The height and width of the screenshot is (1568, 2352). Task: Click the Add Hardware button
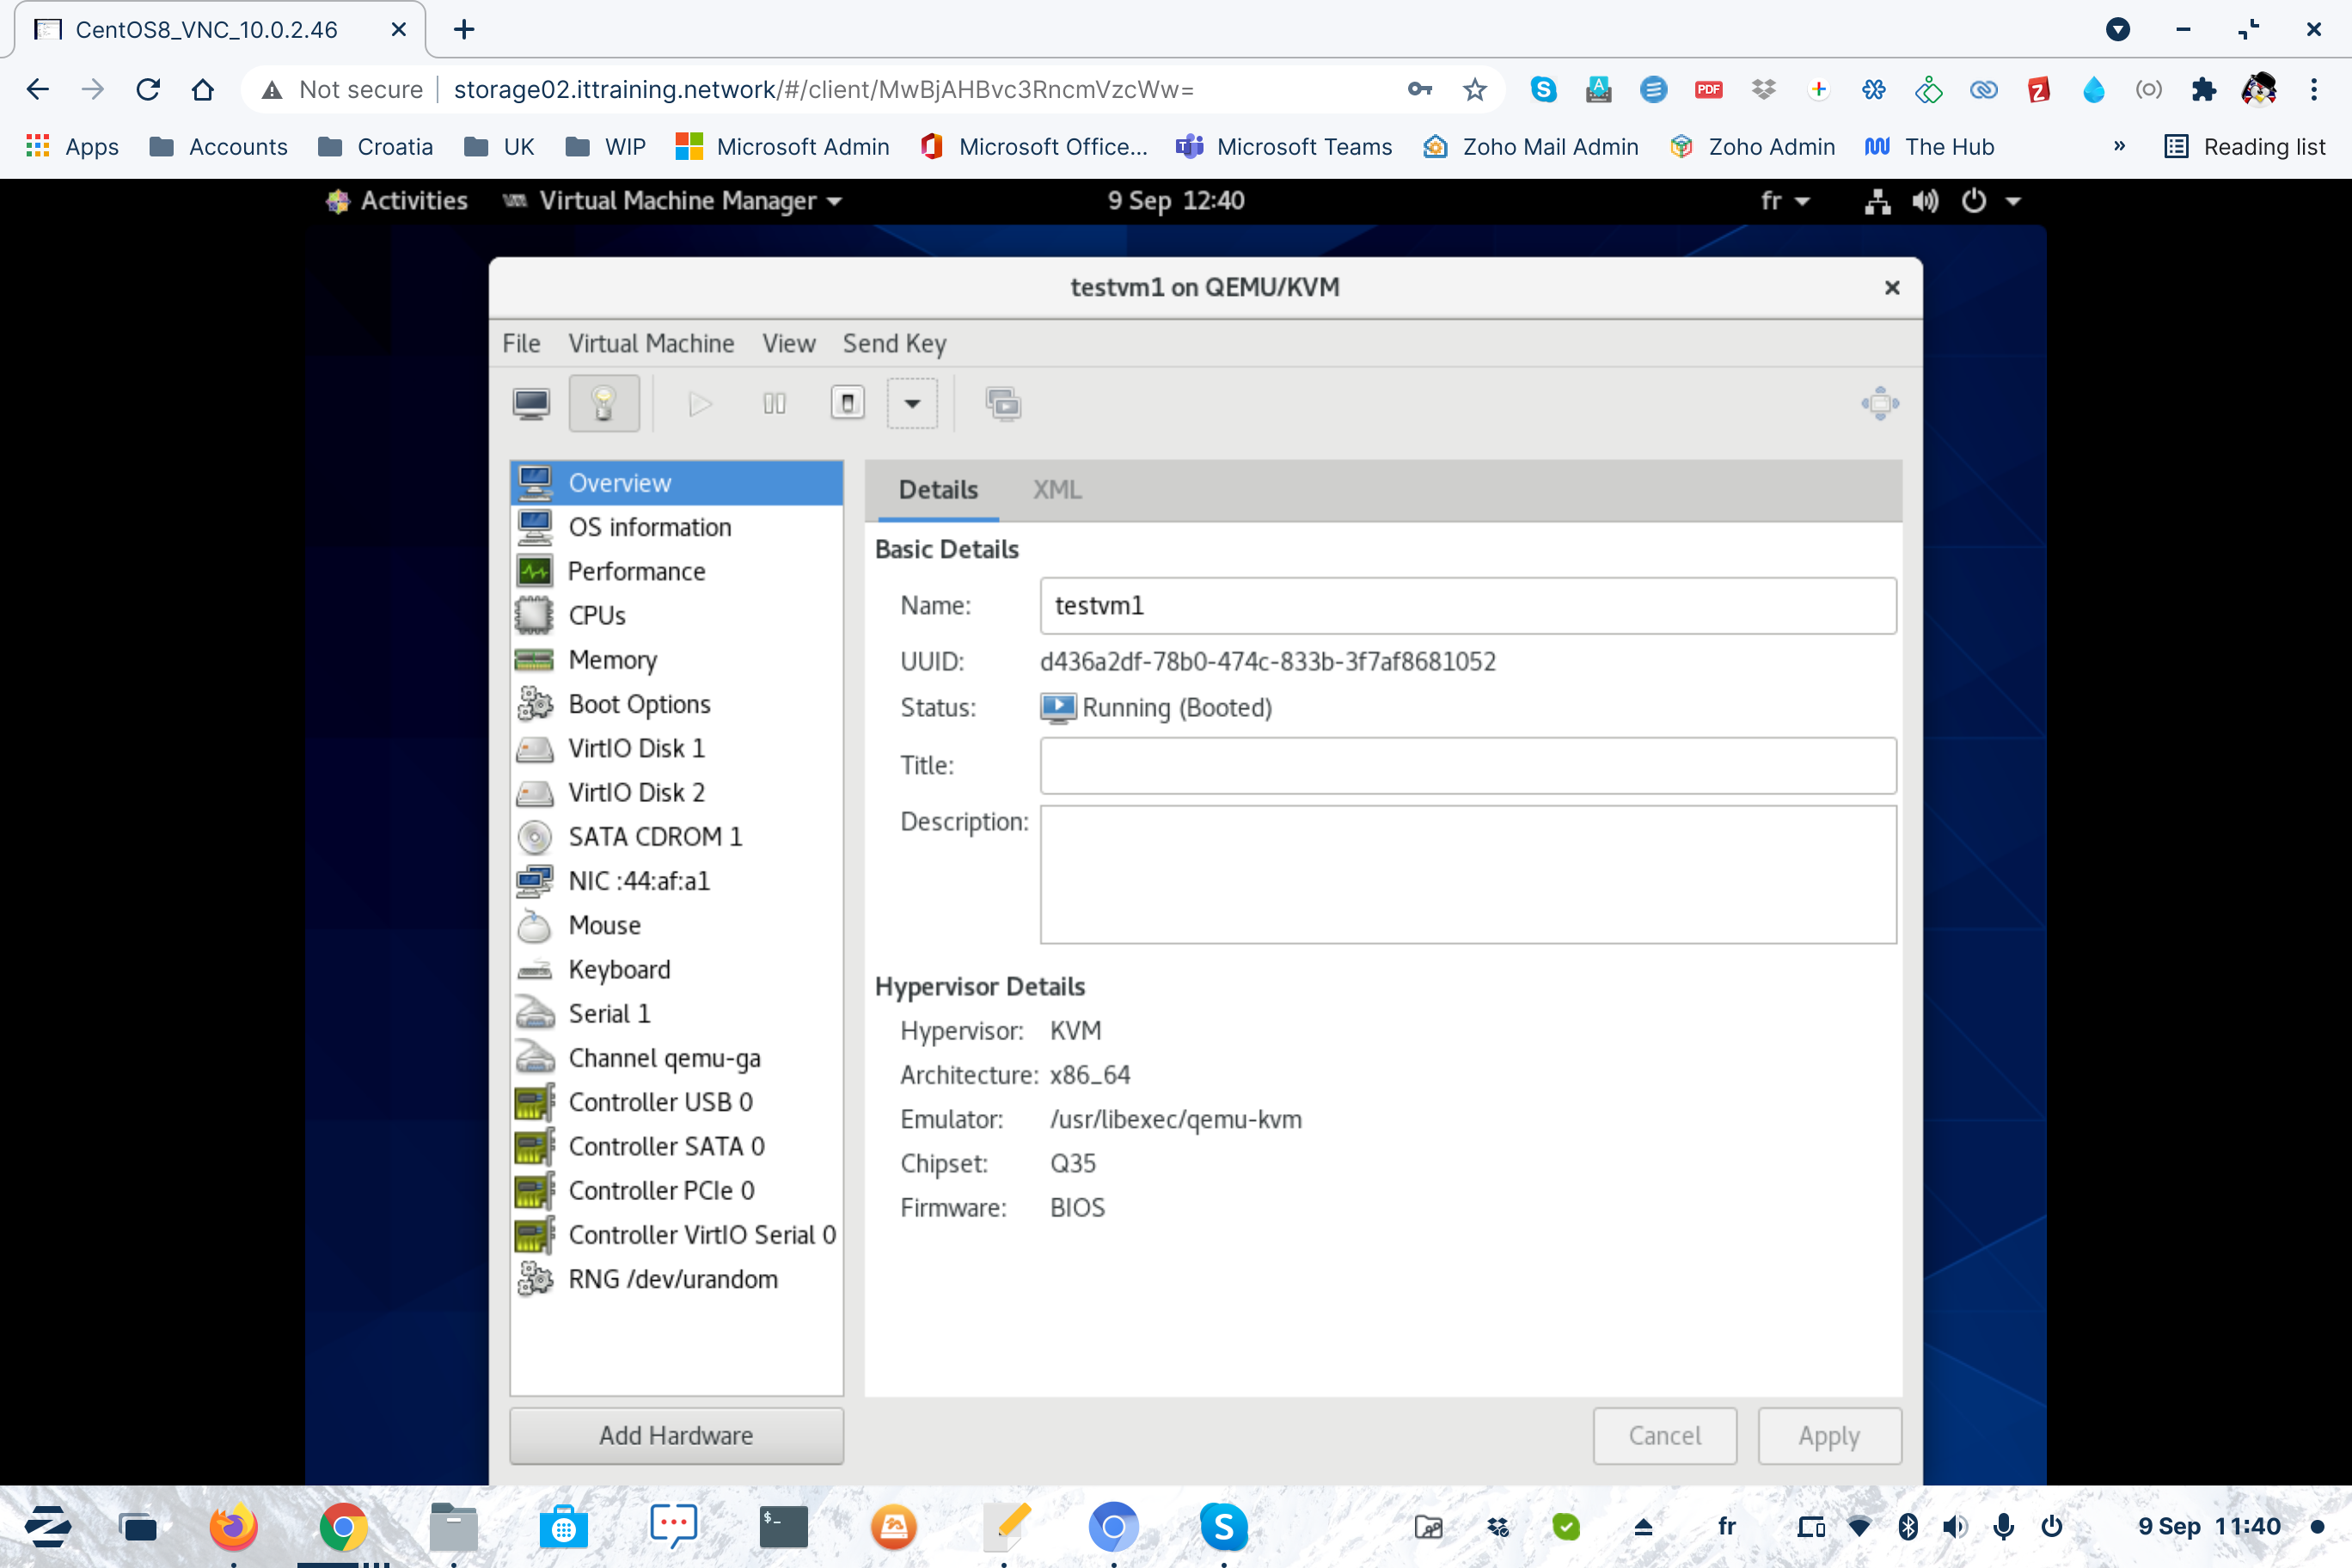(x=676, y=1435)
